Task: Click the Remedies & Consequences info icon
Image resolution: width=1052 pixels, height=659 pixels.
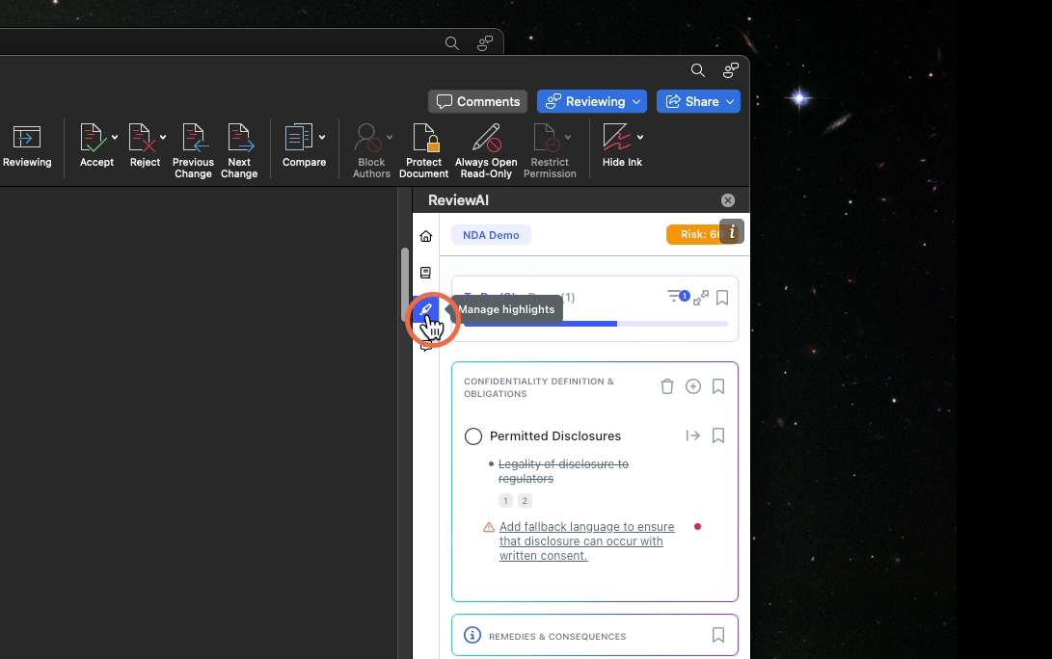Action: (472, 635)
